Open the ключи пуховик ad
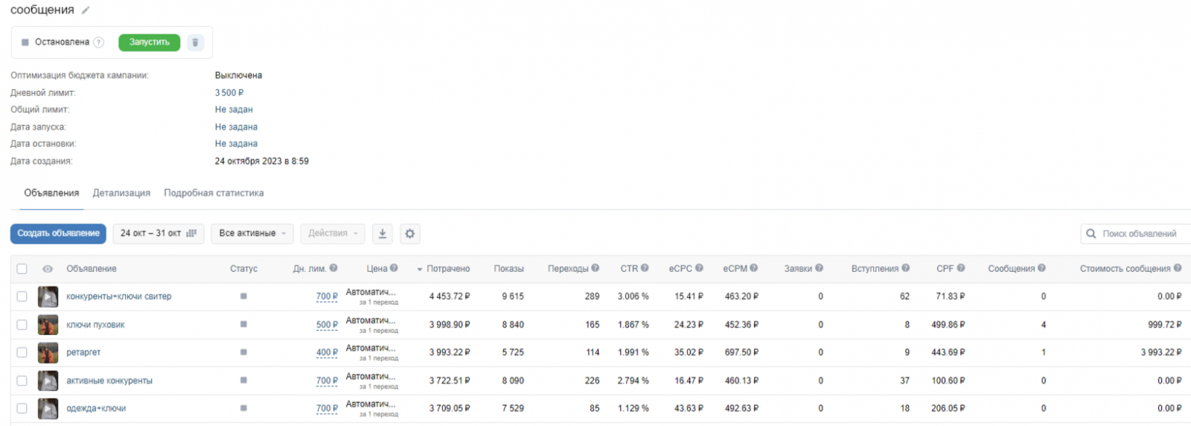 (95, 325)
